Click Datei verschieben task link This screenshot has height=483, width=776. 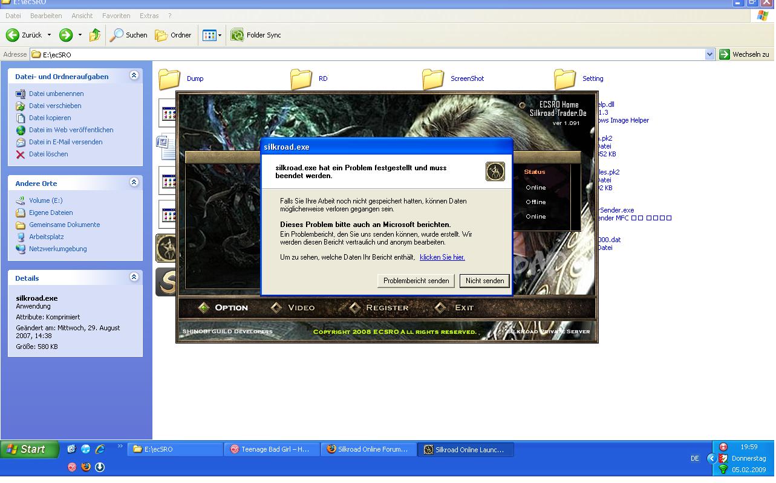pyautogui.click(x=55, y=106)
